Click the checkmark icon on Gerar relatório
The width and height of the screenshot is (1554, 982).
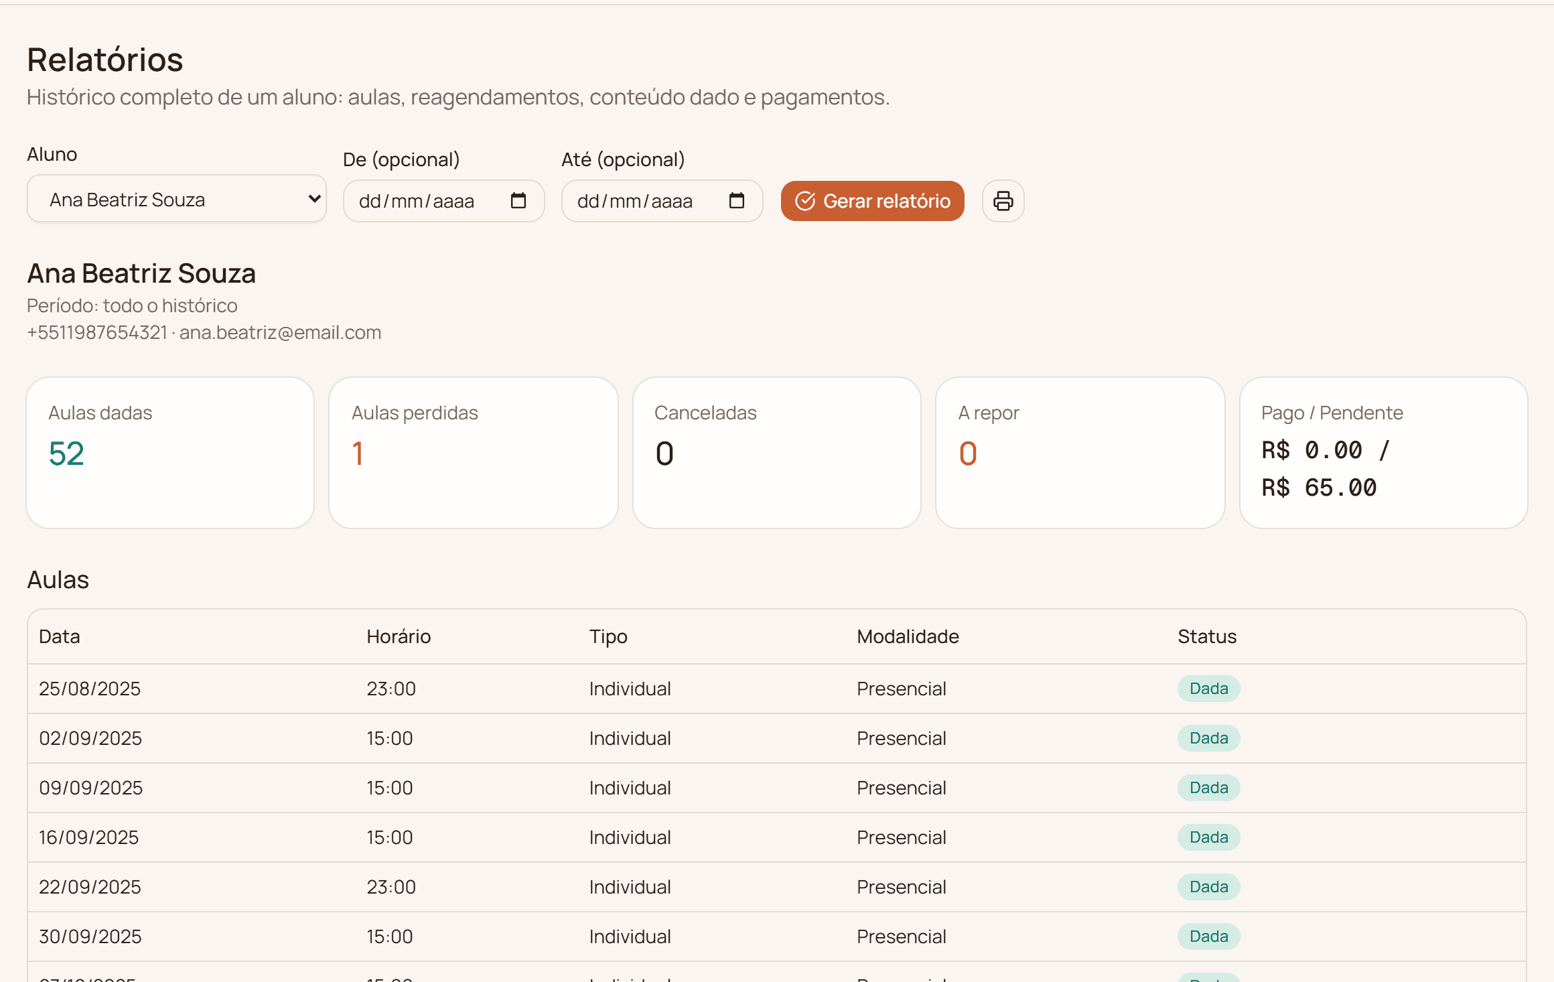click(x=805, y=201)
